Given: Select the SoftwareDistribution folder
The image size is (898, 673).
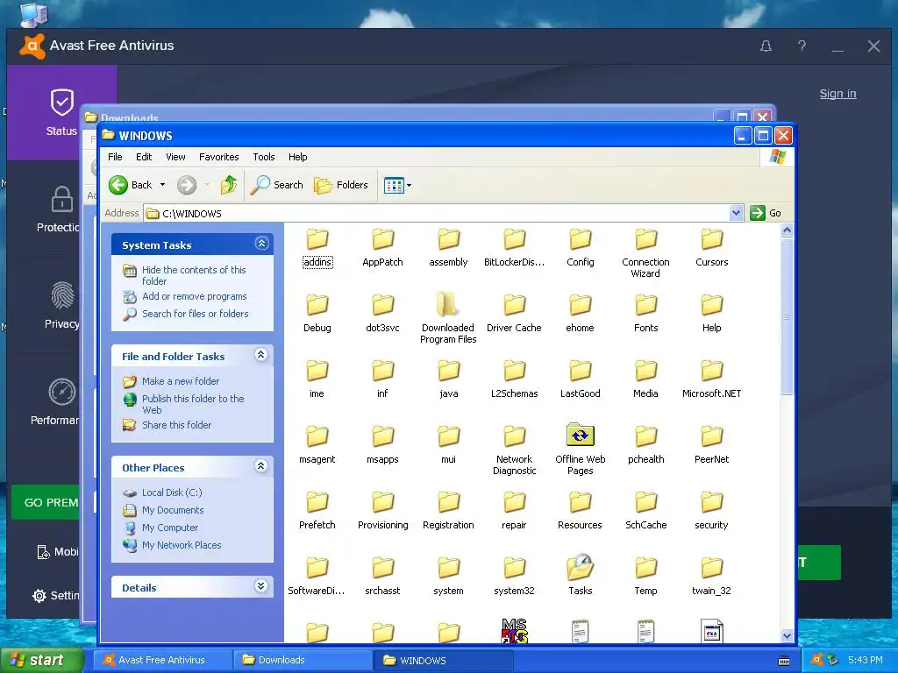Looking at the screenshot, I should click(x=317, y=576).
